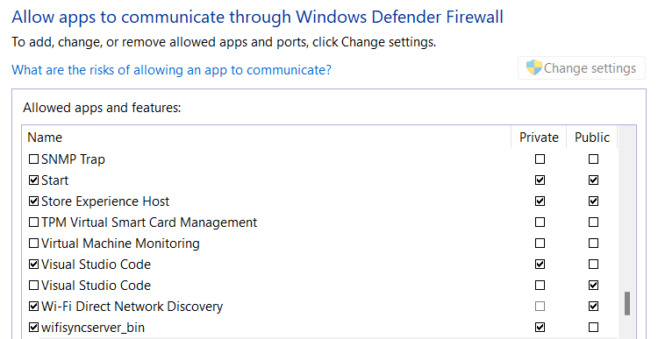Viewport: 658px width, 339px height.
Task: Check Virtual Machine Monitoring Private checkbox
Action: 540,243
